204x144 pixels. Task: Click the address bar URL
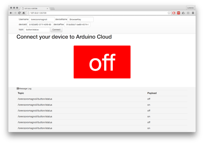tap(90, 13)
